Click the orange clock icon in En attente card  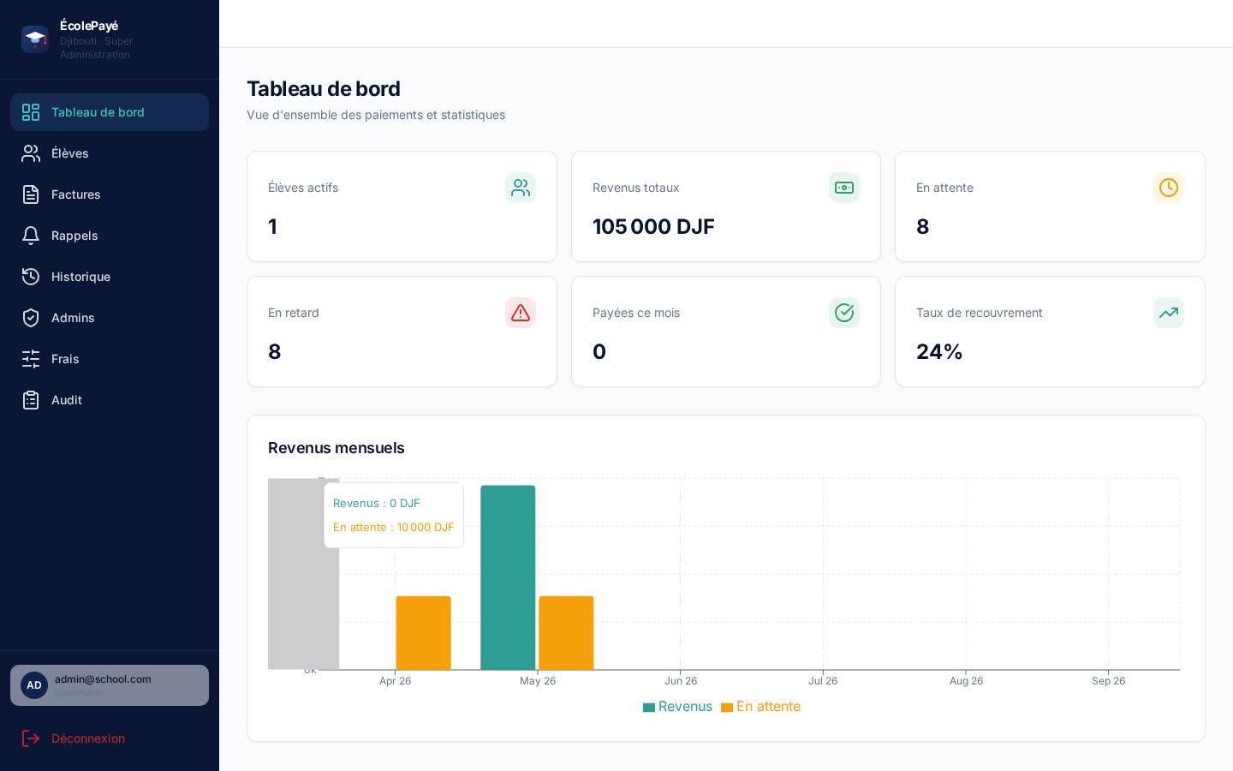click(1169, 188)
